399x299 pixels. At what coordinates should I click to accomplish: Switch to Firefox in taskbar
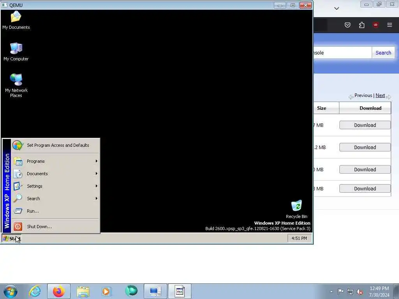(x=59, y=291)
